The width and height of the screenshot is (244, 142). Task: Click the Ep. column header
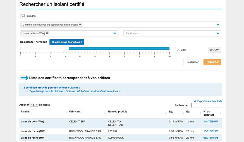point(188,112)
